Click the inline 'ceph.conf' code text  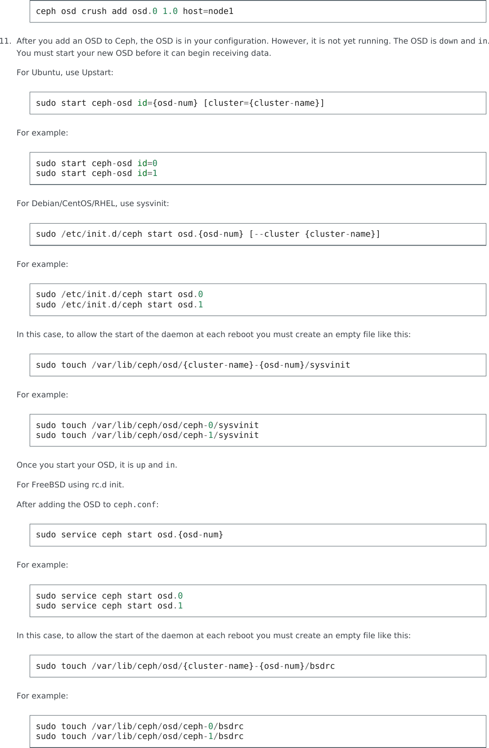(x=135, y=505)
